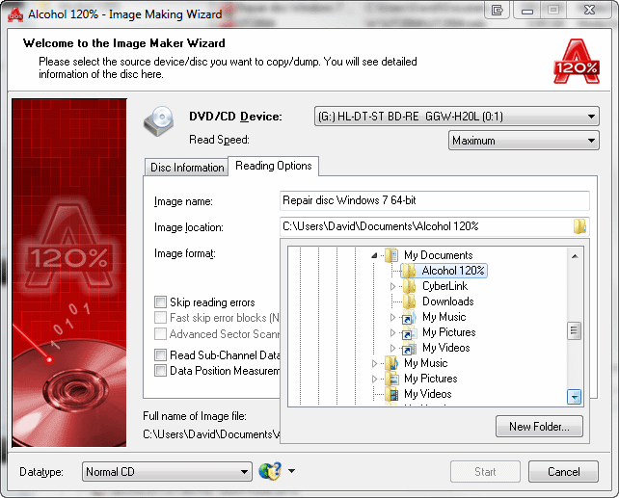The image size is (619, 498).
Task: Enable Skip reading errors checkbox
Action: click(x=161, y=302)
